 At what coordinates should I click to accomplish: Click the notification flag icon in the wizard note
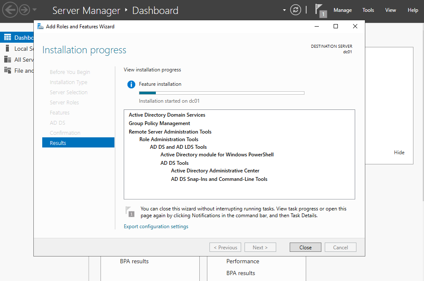coord(130,212)
